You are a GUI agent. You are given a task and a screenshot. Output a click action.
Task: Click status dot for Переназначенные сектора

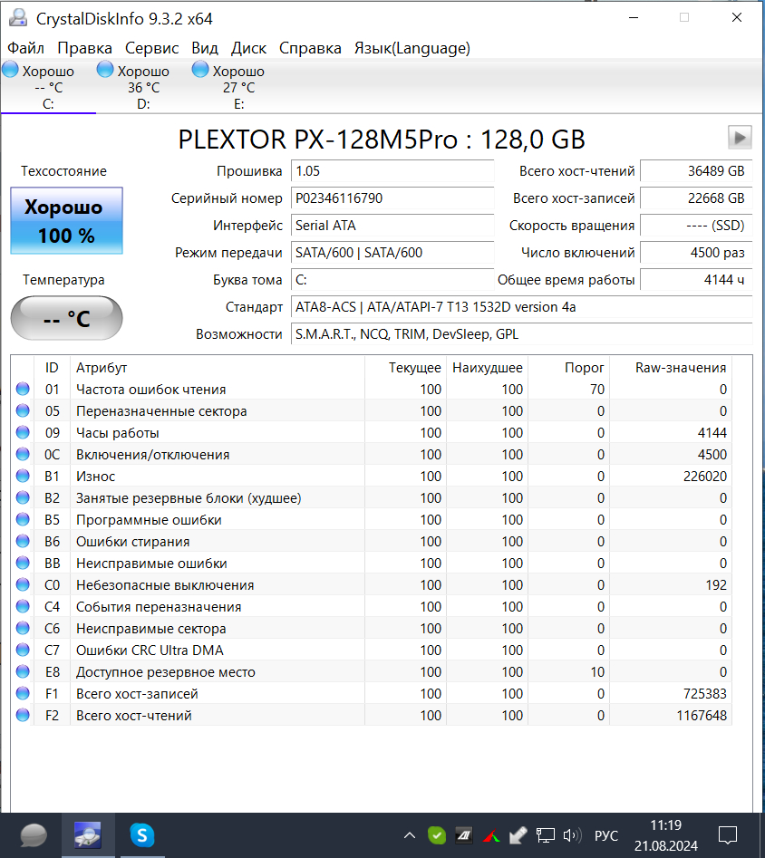[x=23, y=410]
